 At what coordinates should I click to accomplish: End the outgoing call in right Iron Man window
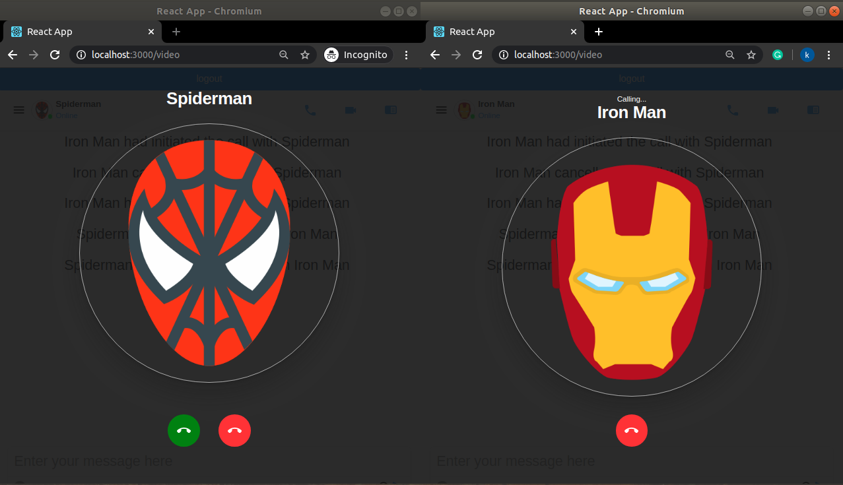[x=632, y=431]
